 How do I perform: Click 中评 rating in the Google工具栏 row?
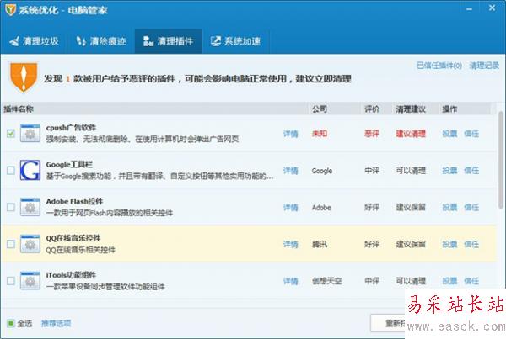(372, 170)
